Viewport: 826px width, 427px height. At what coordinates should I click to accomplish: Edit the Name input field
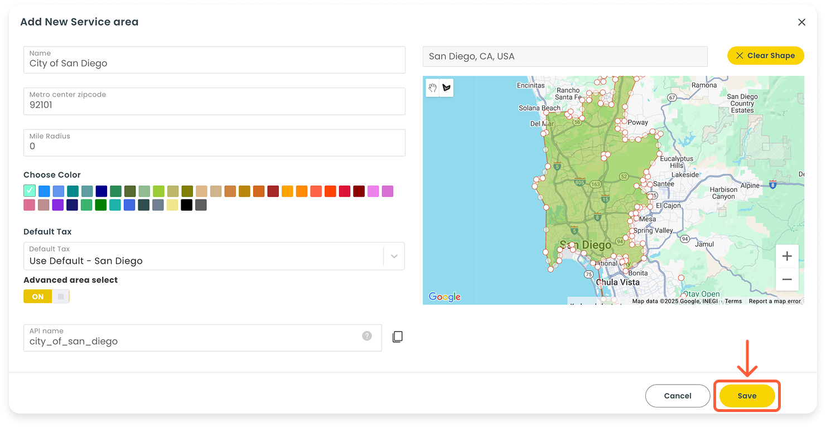tap(214, 63)
